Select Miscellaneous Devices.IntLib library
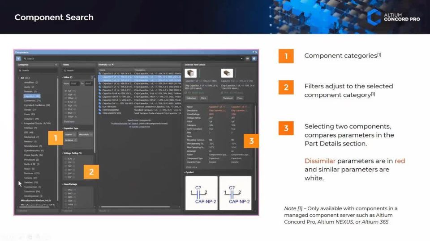This screenshot has width=430, height=241. [36, 200]
